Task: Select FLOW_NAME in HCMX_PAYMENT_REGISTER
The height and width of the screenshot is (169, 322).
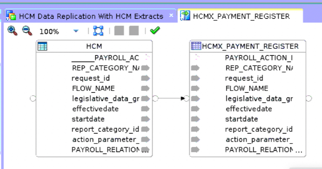Action: [x=247, y=89]
